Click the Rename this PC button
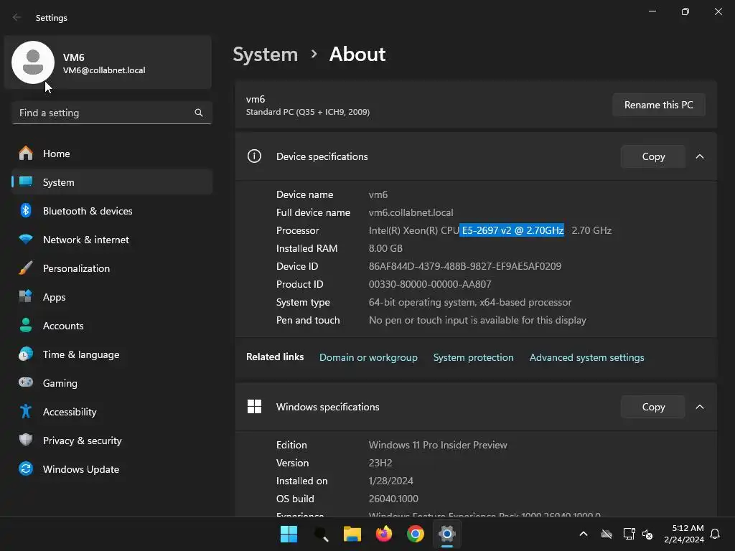 [x=659, y=105]
